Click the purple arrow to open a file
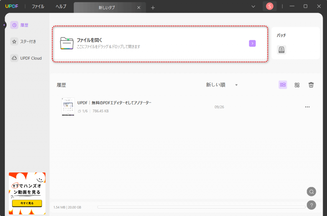Screen dimensions: 327x216 252,43
